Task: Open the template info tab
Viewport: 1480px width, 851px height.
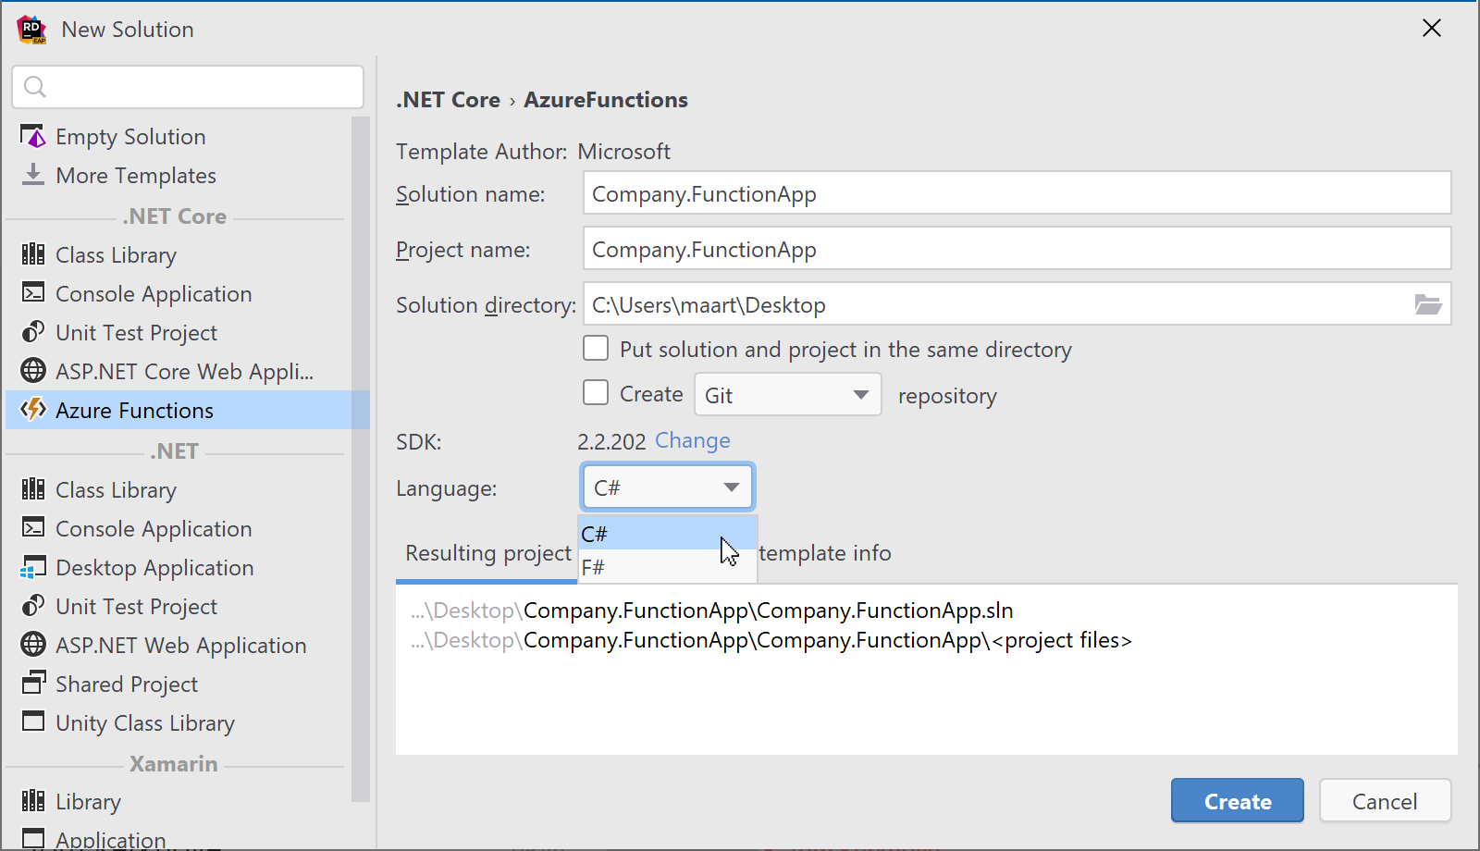Action: 825,553
